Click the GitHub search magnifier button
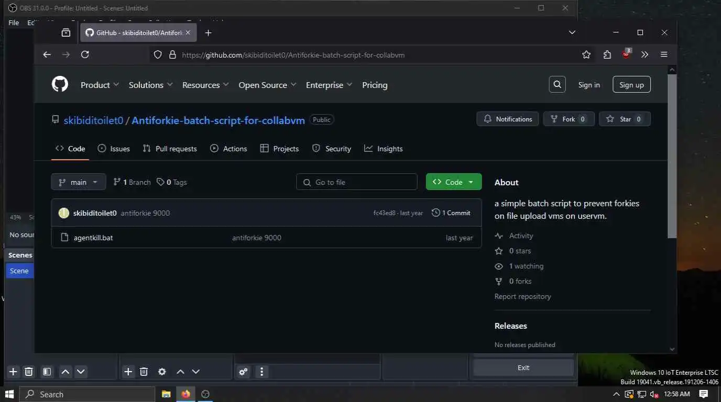Screen dimensions: 721x402 click(x=557, y=84)
